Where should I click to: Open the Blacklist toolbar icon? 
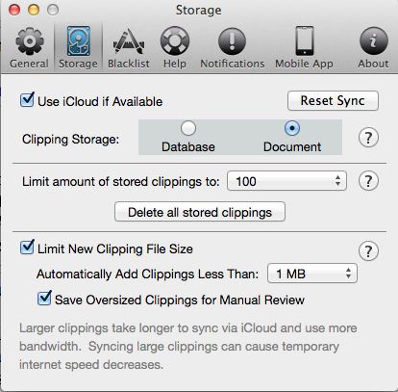point(129,41)
